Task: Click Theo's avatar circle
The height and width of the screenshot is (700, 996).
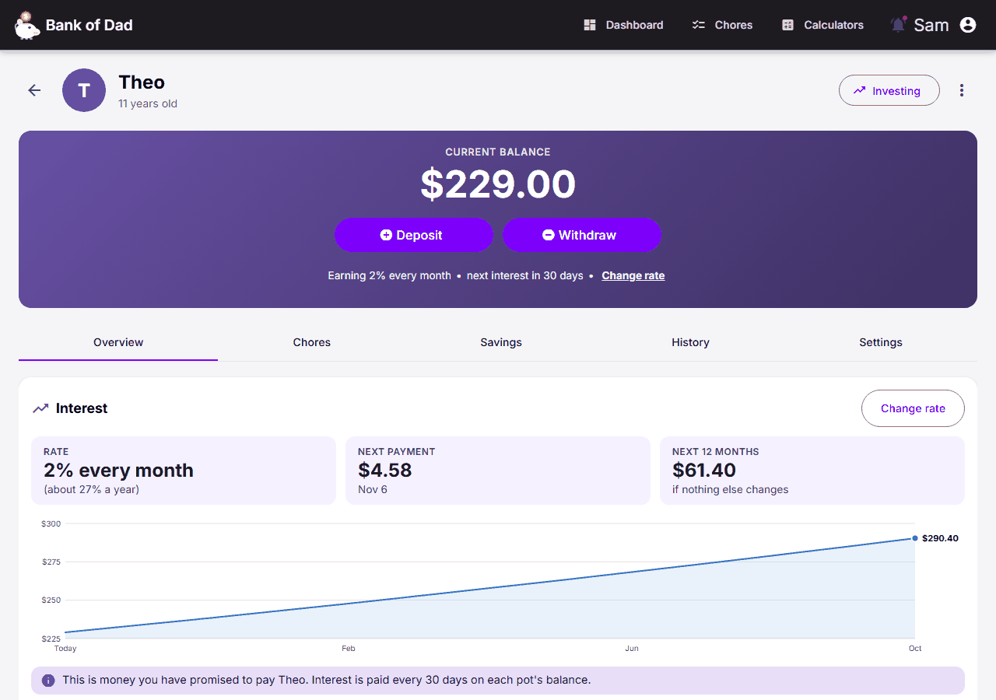Action: [84, 90]
